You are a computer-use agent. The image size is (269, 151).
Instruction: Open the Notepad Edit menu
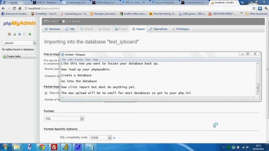point(70,60)
